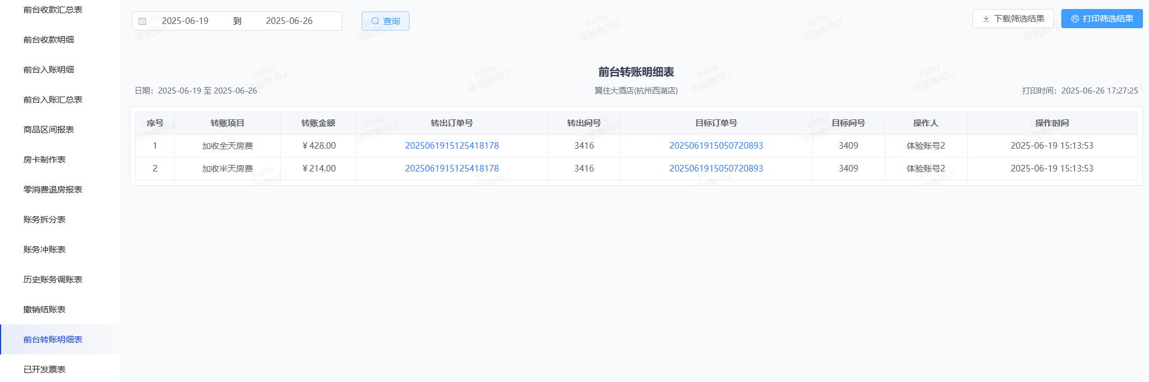Open 前台收款明细 menu item

click(49, 40)
